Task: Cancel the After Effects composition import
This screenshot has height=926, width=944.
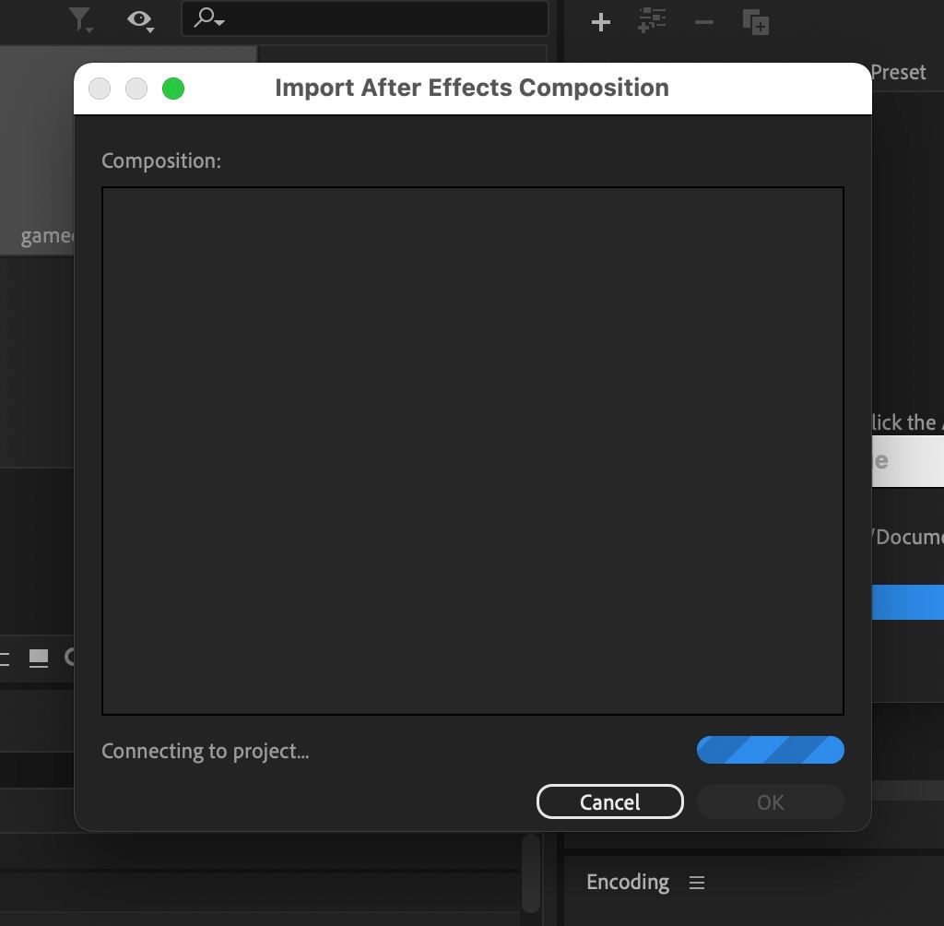Action: coord(610,801)
